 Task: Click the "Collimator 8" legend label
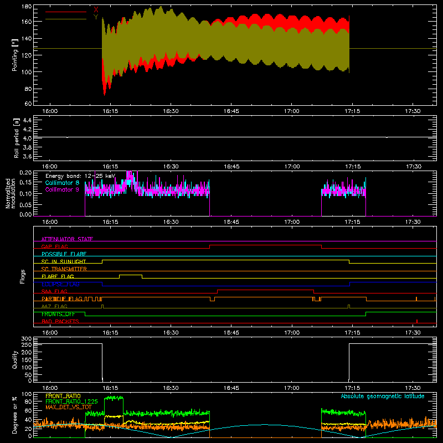[62, 183]
